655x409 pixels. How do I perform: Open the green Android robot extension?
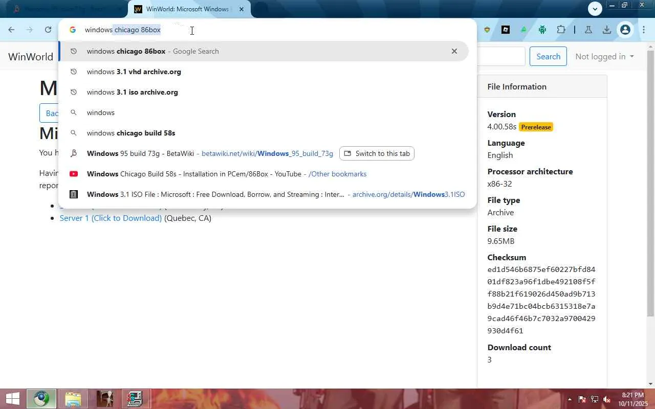542,30
